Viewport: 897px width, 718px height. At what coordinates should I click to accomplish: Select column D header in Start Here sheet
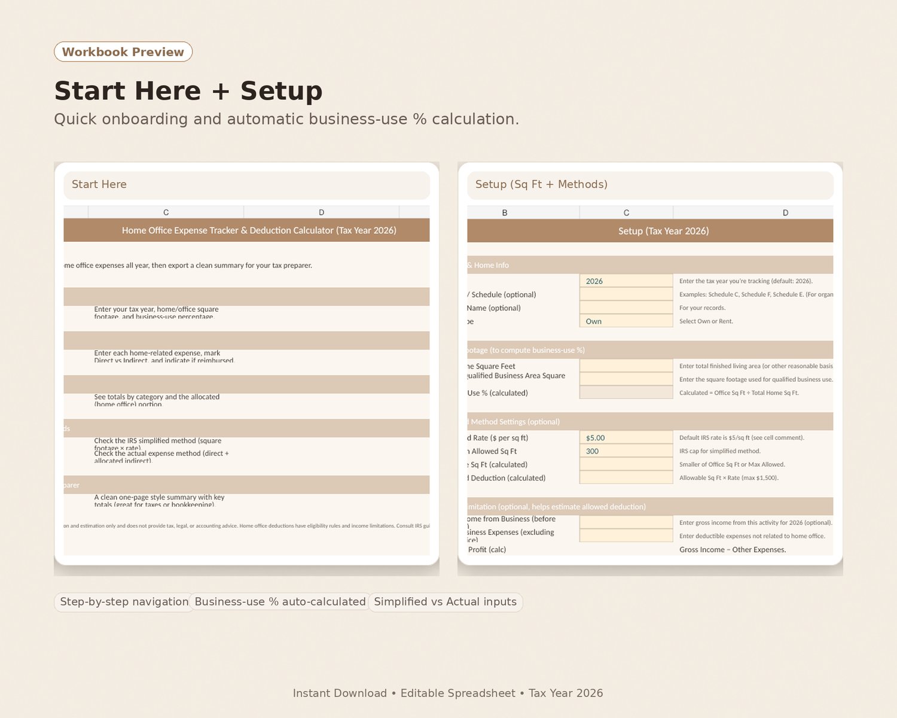322,212
